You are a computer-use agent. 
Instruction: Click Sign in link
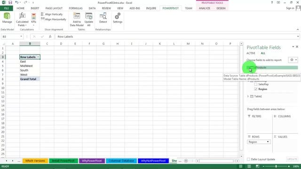point(290,8)
